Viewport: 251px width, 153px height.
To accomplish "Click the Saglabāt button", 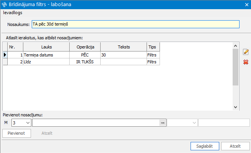I will [x=205, y=146].
